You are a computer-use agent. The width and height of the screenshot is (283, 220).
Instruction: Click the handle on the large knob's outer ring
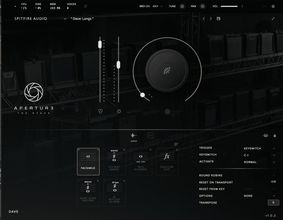point(142,95)
